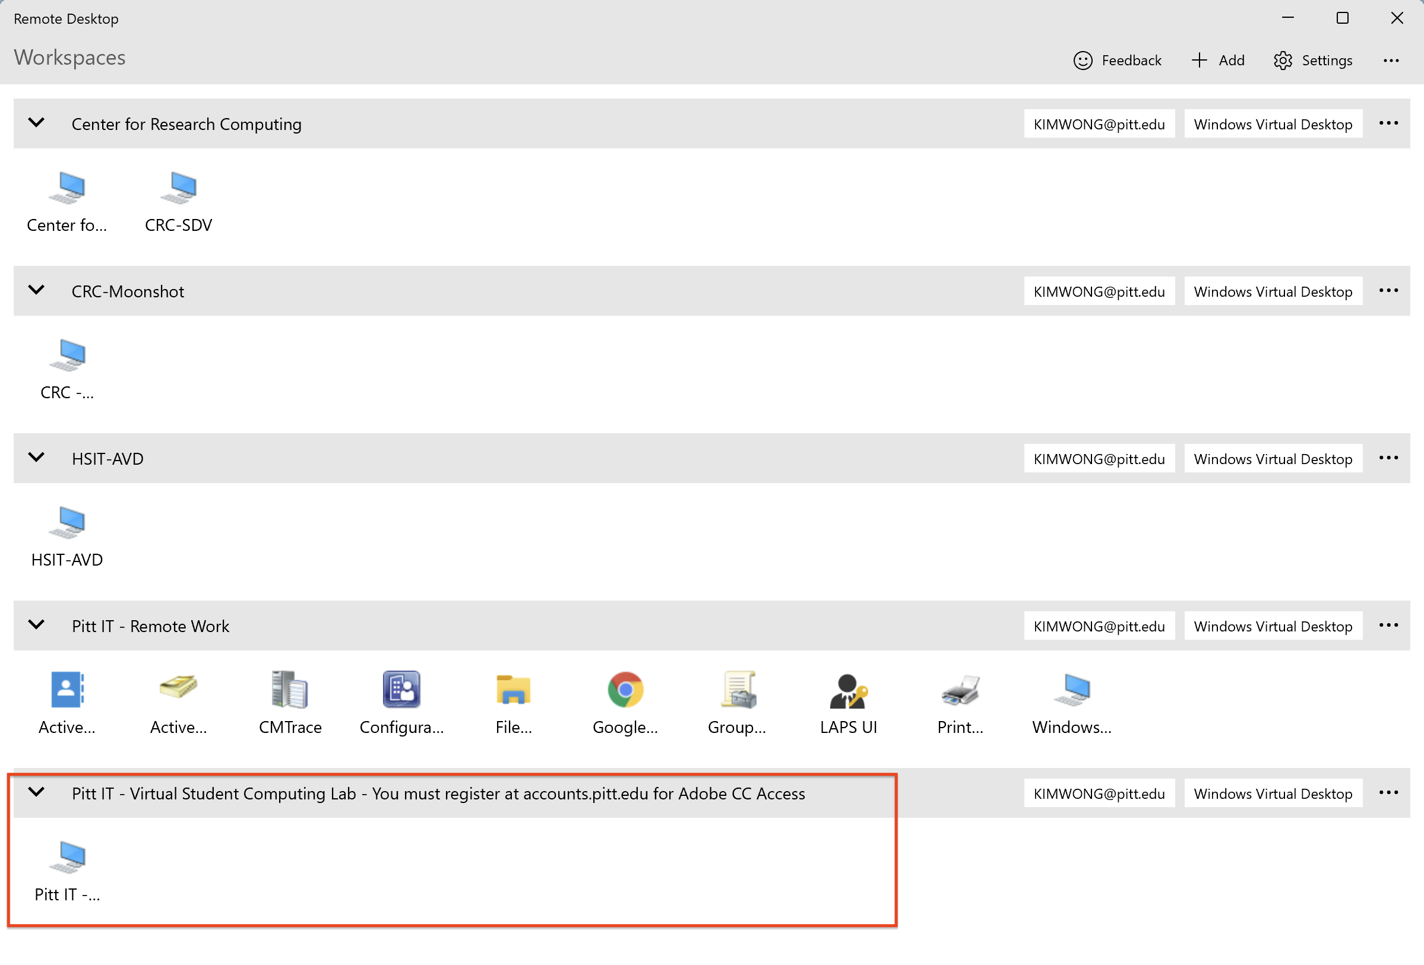Open the top toolbar more options menu
The width and height of the screenshot is (1424, 965).
[x=1390, y=60]
